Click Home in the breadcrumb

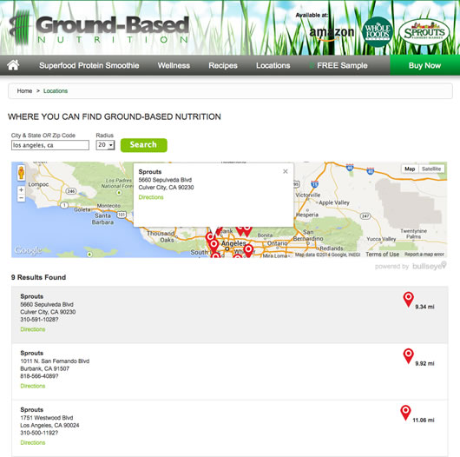[24, 90]
